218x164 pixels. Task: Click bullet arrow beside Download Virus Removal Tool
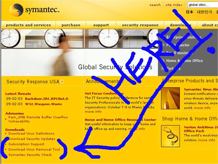[6, 149]
